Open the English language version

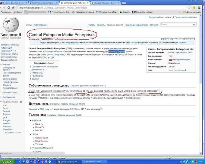click(6, 114)
